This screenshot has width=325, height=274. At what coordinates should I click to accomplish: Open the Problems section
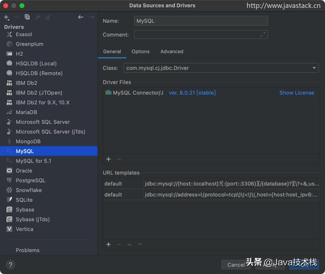click(28, 250)
